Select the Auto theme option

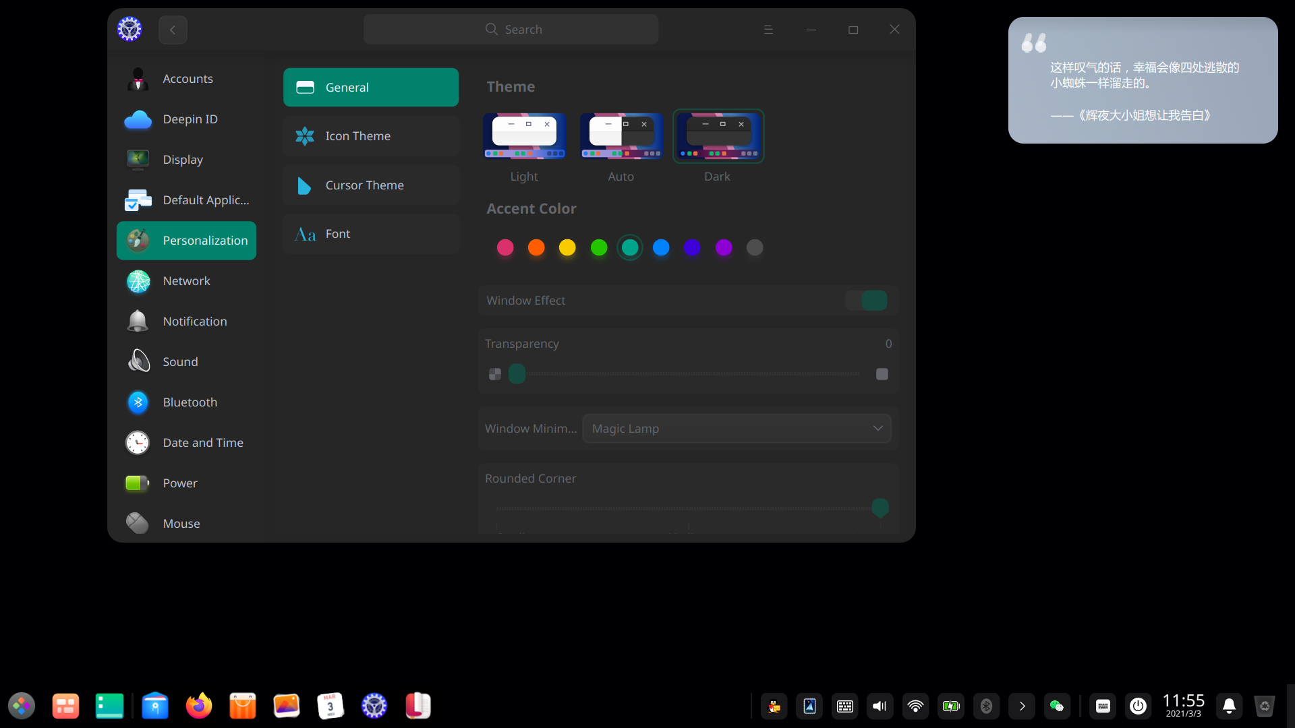tap(621, 137)
